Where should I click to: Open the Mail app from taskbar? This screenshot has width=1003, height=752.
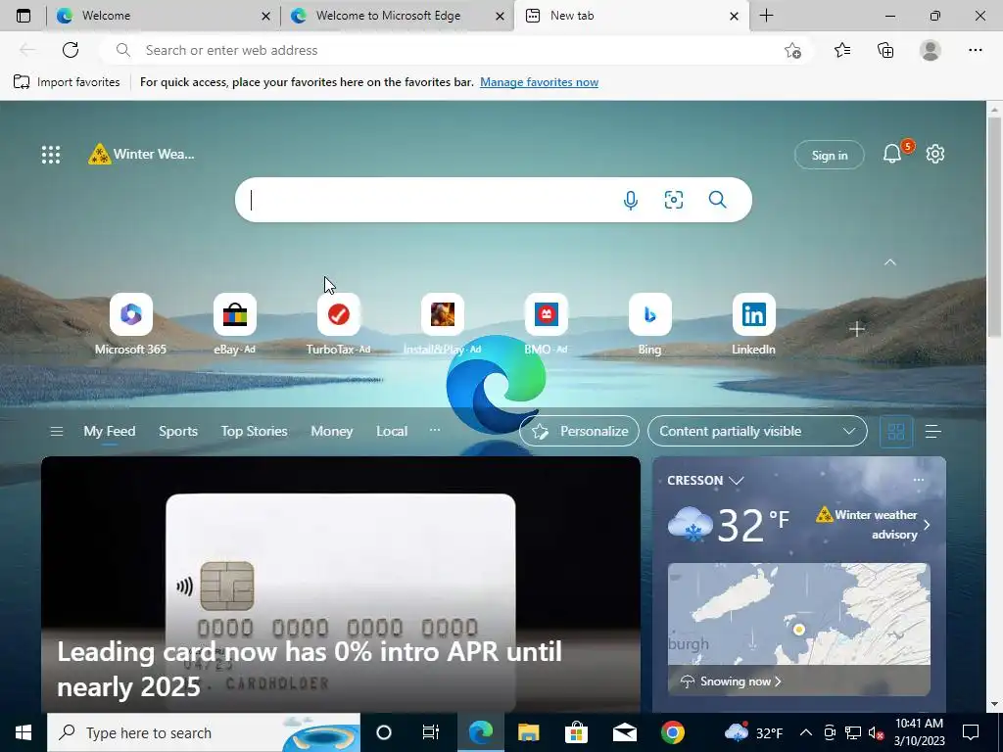pyautogui.click(x=624, y=732)
